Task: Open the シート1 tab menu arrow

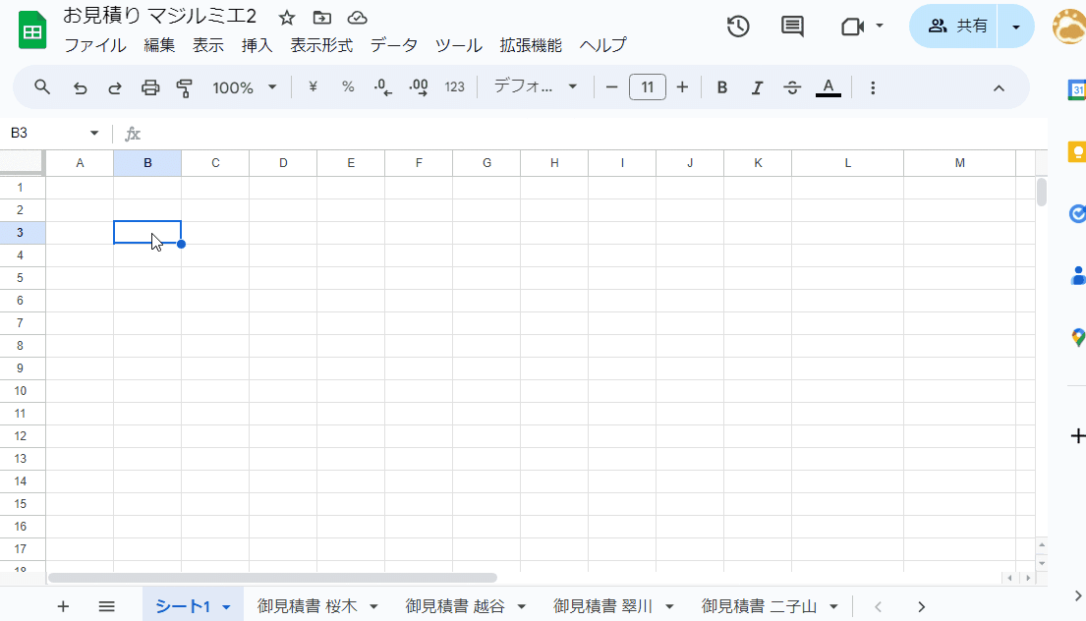Action: (x=226, y=607)
